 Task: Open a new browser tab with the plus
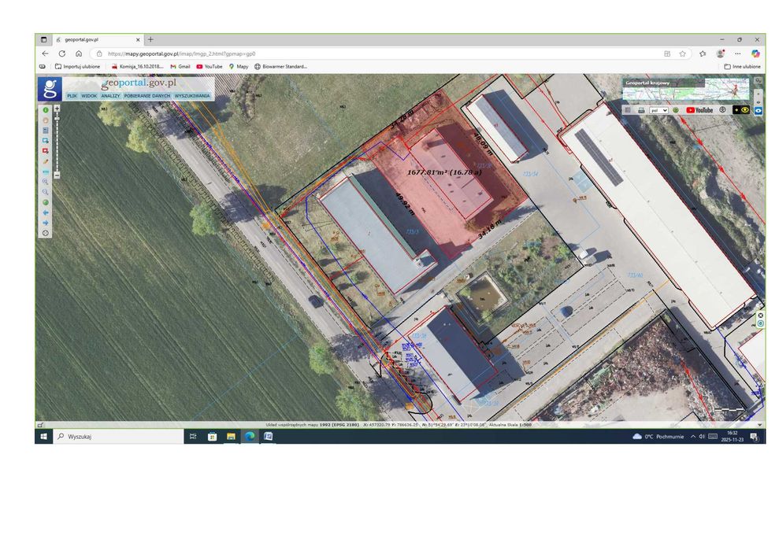click(x=150, y=39)
